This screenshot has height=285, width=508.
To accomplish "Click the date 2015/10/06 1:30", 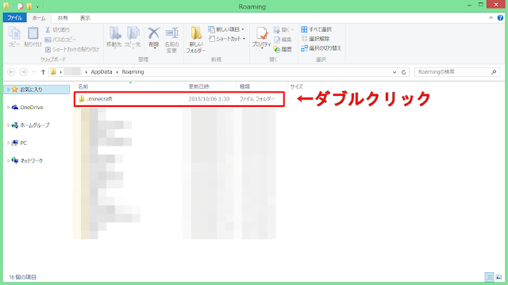I will (x=209, y=99).
